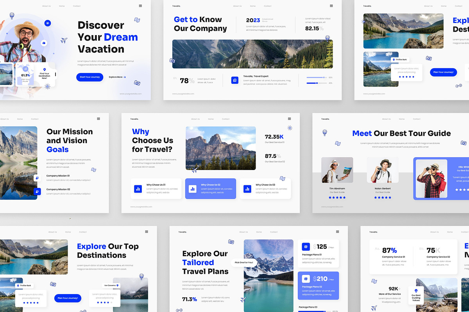Image resolution: width=469 pixels, height=312 pixels.
Task: Click Home on Get to Know Our Company nav
Action: pos(252,6)
